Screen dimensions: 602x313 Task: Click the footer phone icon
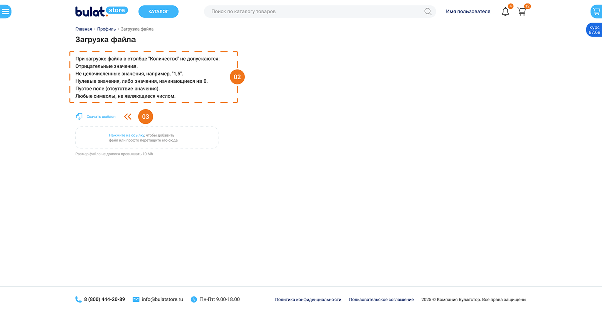78,299
